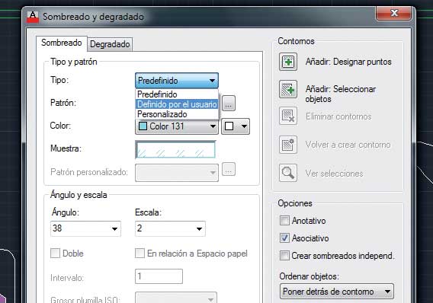Click the Añadir: Designar puntos label
This screenshot has height=303, width=433.
pos(348,62)
